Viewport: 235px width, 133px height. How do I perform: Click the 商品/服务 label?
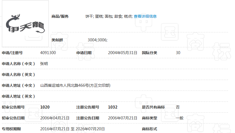click(x=60, y=16)
